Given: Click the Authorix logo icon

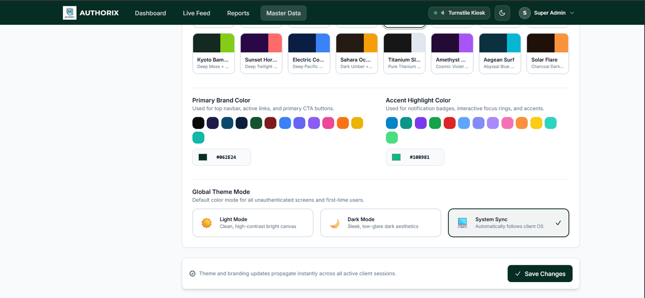Looking at the screenshot, I should tap(70, 13).
